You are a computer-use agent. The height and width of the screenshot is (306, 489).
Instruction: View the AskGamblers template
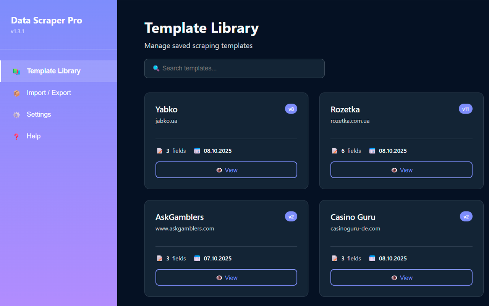pos(226,277)
